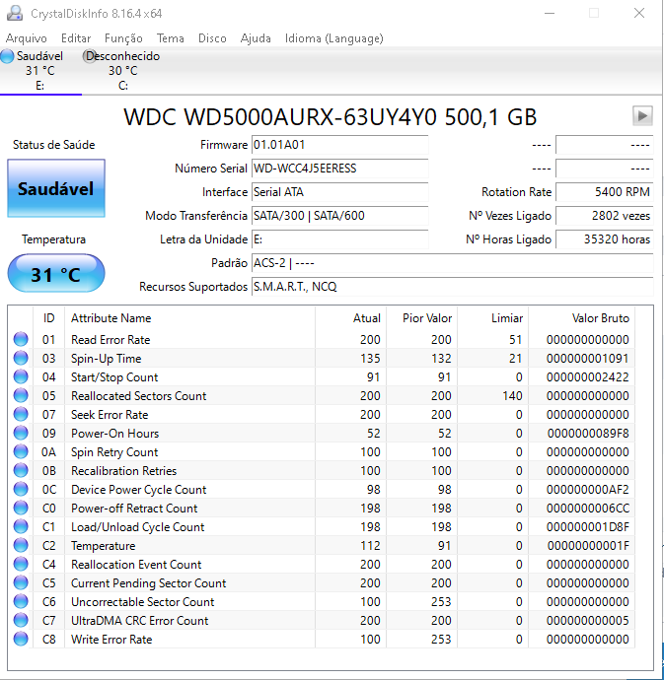664x680 pixels.
Task: Click raw value 00000000001F of Temperature
Action: [588, 546]
